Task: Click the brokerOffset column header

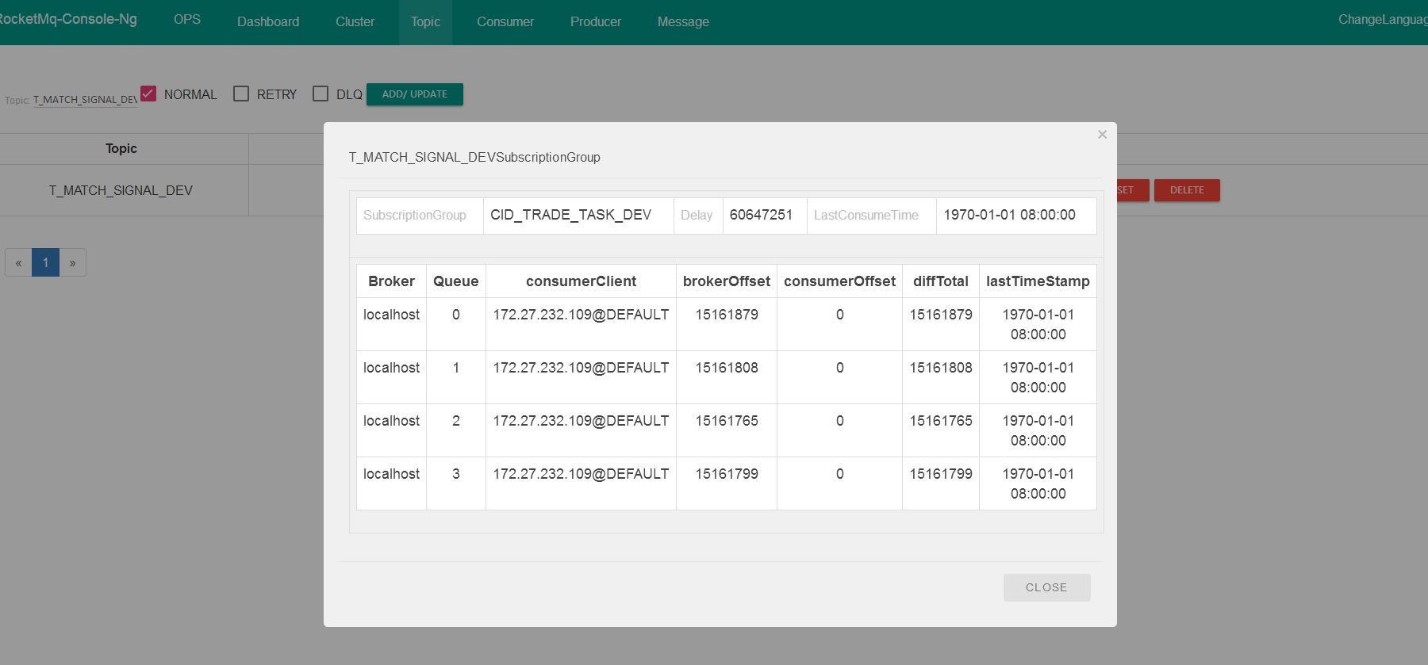Action: point(727,281)
